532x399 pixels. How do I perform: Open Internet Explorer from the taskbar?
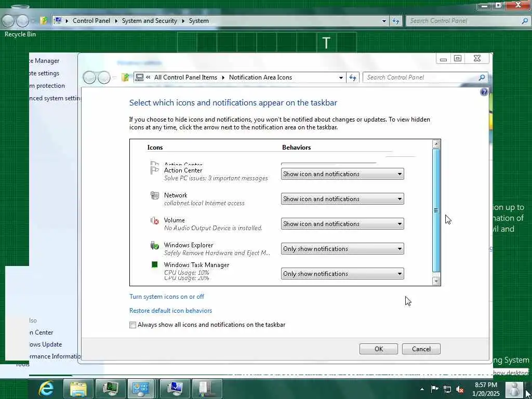[x=46, y=388]
